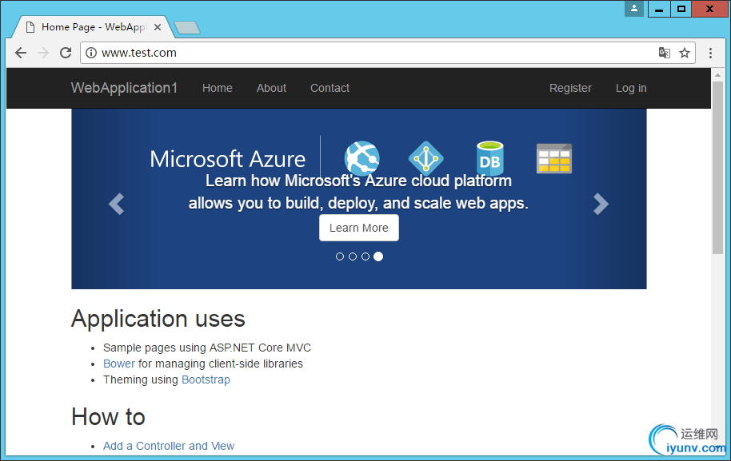Open Chrome three-dot menu
Viewport: 731px width, 461px height.
coord(710,53)
